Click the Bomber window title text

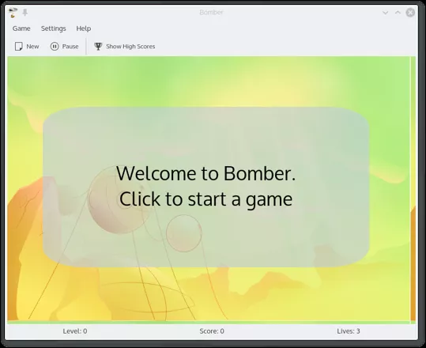(x=211, y=12)
